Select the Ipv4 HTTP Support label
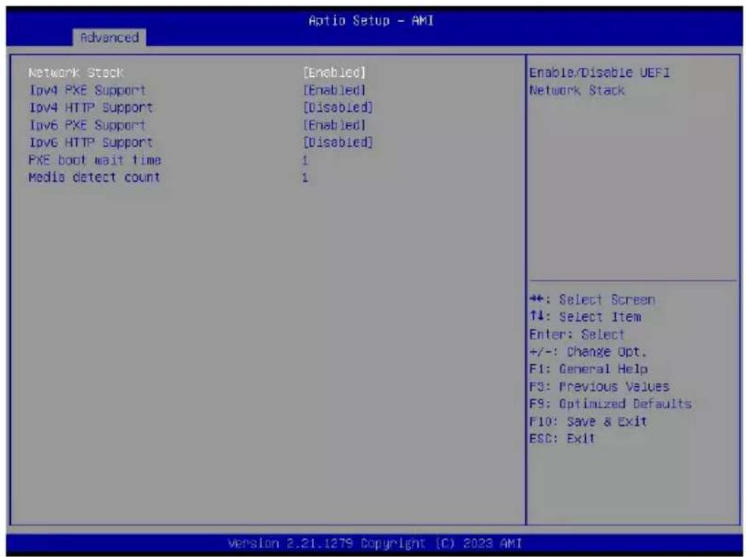This screenshot has width=746, height=557. (91, 108)
